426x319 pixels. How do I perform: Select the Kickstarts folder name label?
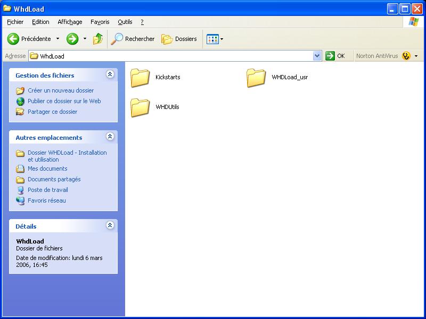(168, 77)
